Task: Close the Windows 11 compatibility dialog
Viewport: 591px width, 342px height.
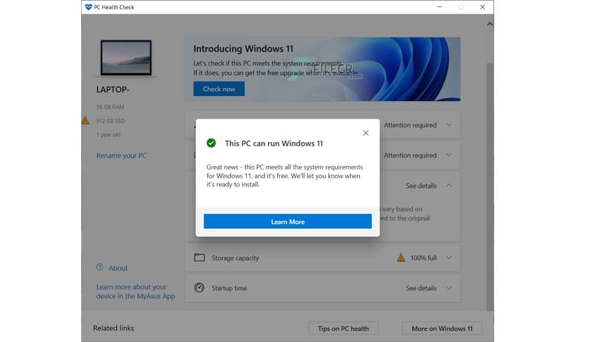Action: (365, 133)
